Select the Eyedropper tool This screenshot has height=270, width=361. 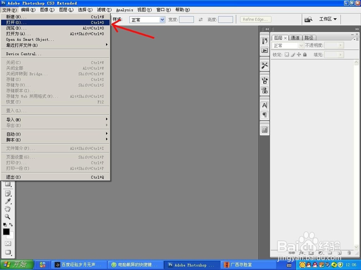[8, 201]
